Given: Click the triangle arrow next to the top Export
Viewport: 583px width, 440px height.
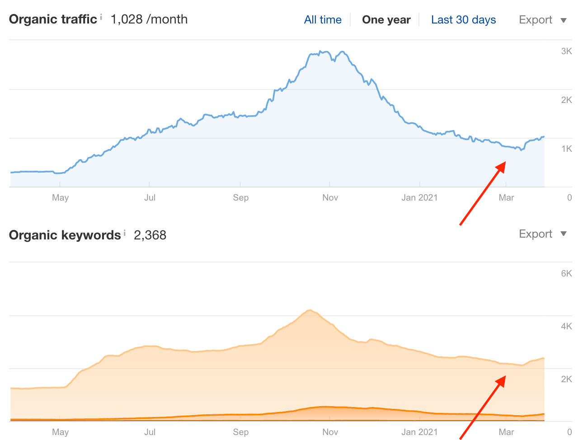Looking at the screenshot, I should click(x=563, y=20).
